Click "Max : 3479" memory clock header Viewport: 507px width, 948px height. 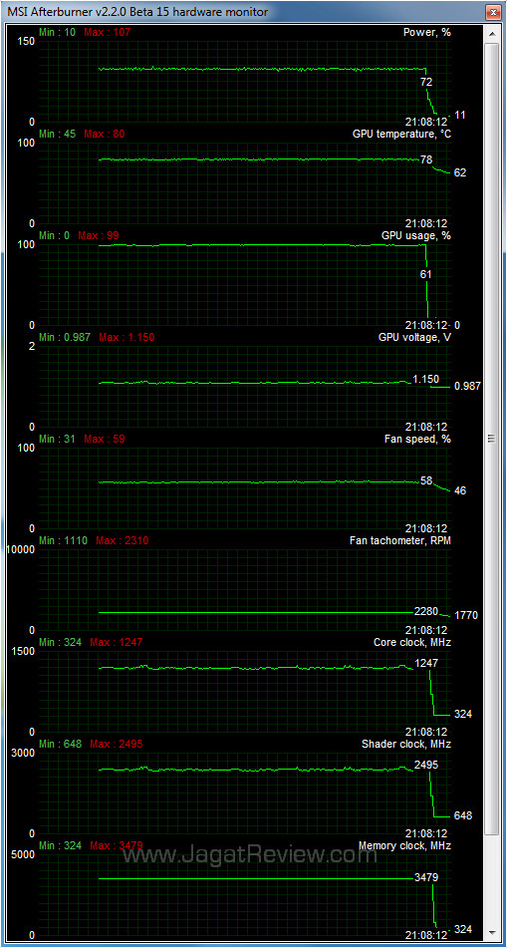coord(116,844)
